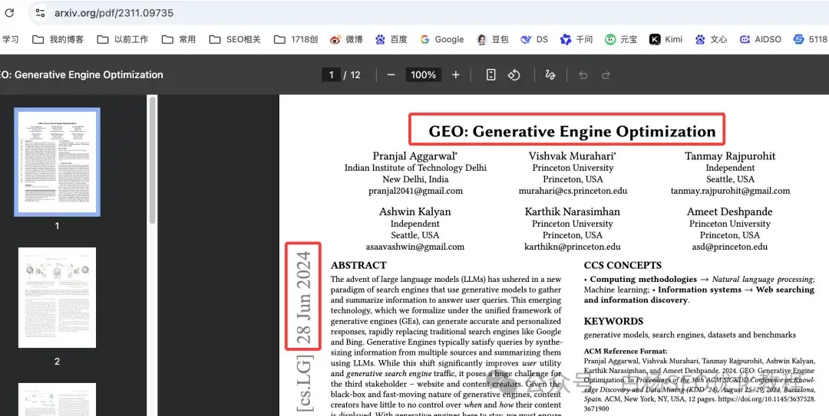This screenshot has height=416, width=829.
Task: Jump to page 2 thumbnail
Action: 57,297
